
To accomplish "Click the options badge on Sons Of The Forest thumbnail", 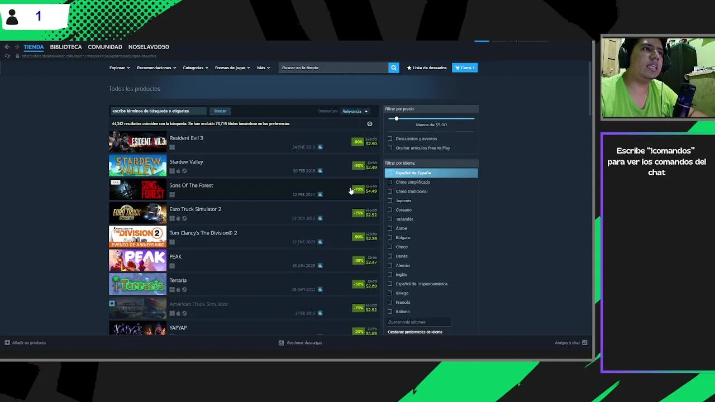I will point(116,183).
